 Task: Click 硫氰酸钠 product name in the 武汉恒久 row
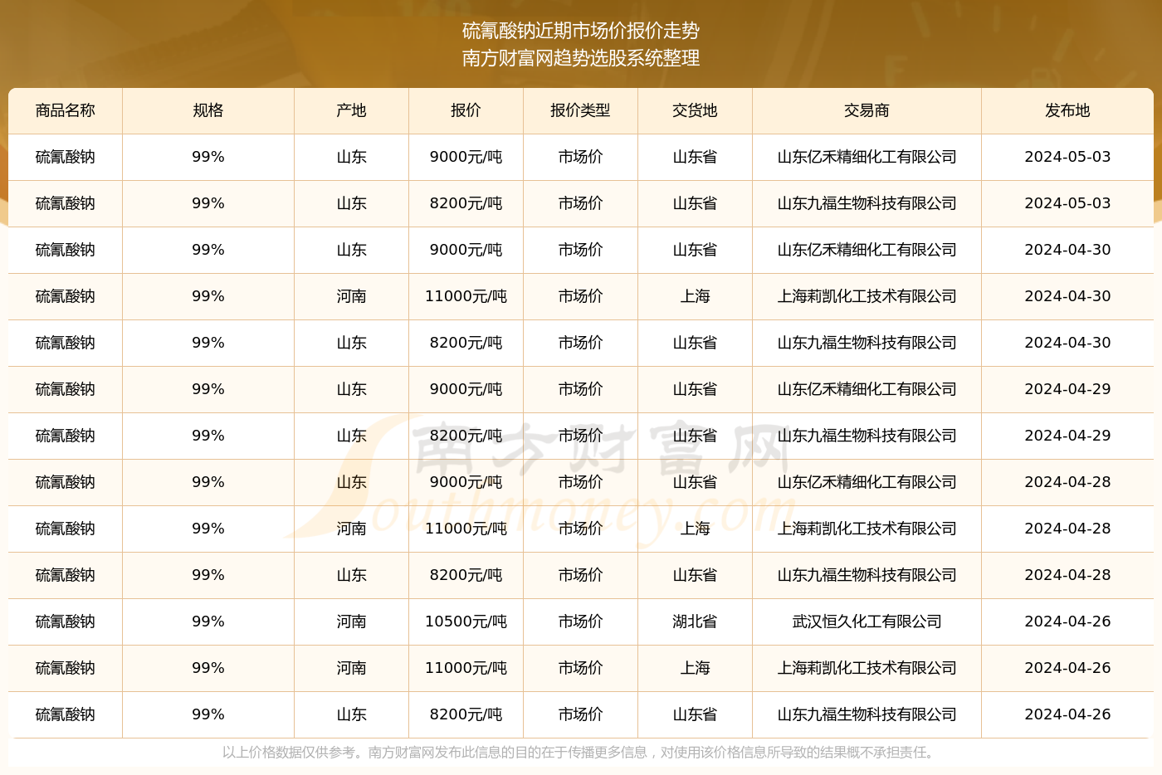coord(66,621)
